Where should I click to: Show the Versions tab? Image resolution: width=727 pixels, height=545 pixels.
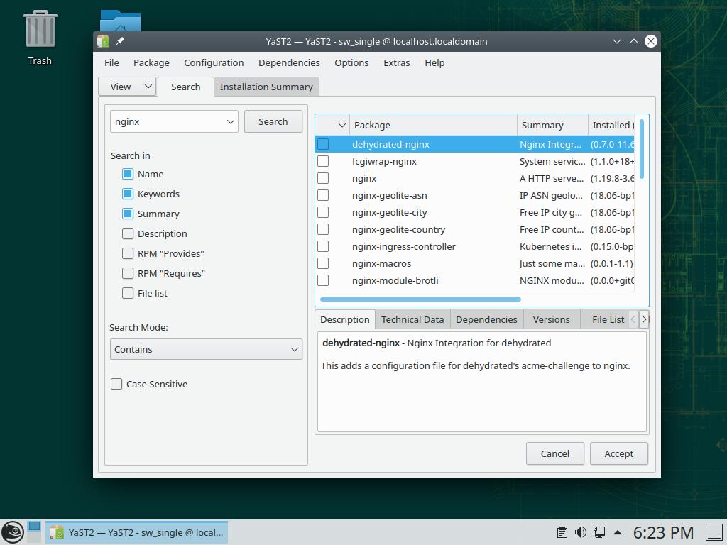pos(551,320)
